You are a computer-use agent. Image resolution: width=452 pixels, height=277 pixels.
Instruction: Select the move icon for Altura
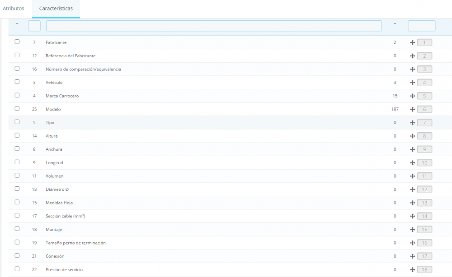[x=413, y=136]
